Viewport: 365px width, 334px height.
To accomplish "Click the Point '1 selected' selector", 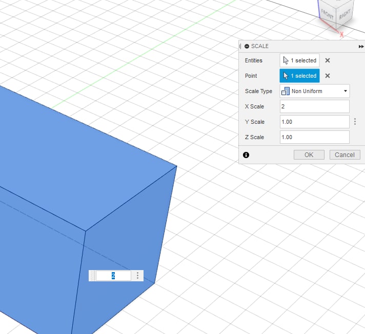I will pyautogui.click(x=299, y=76).
